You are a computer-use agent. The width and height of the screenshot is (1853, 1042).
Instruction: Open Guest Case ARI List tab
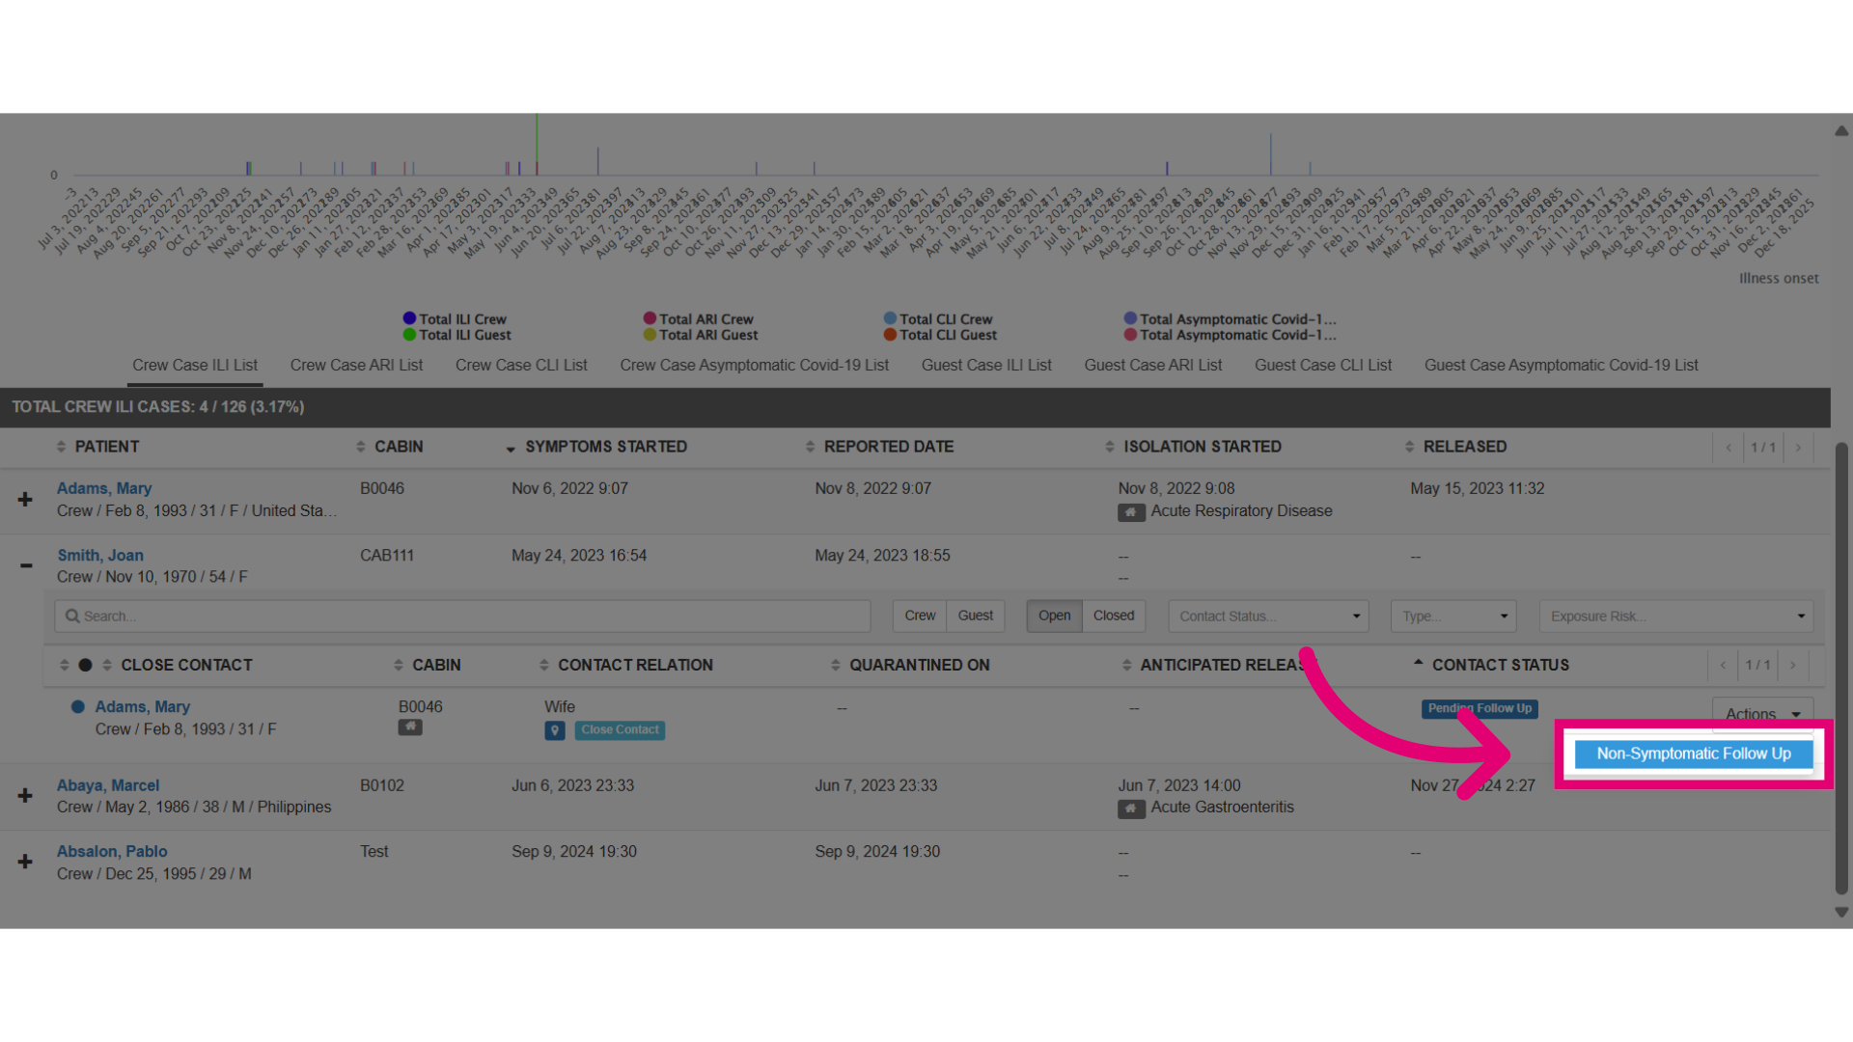point(1153,366)
